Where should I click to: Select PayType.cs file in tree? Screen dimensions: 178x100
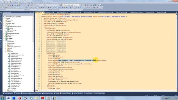point(14,88)
